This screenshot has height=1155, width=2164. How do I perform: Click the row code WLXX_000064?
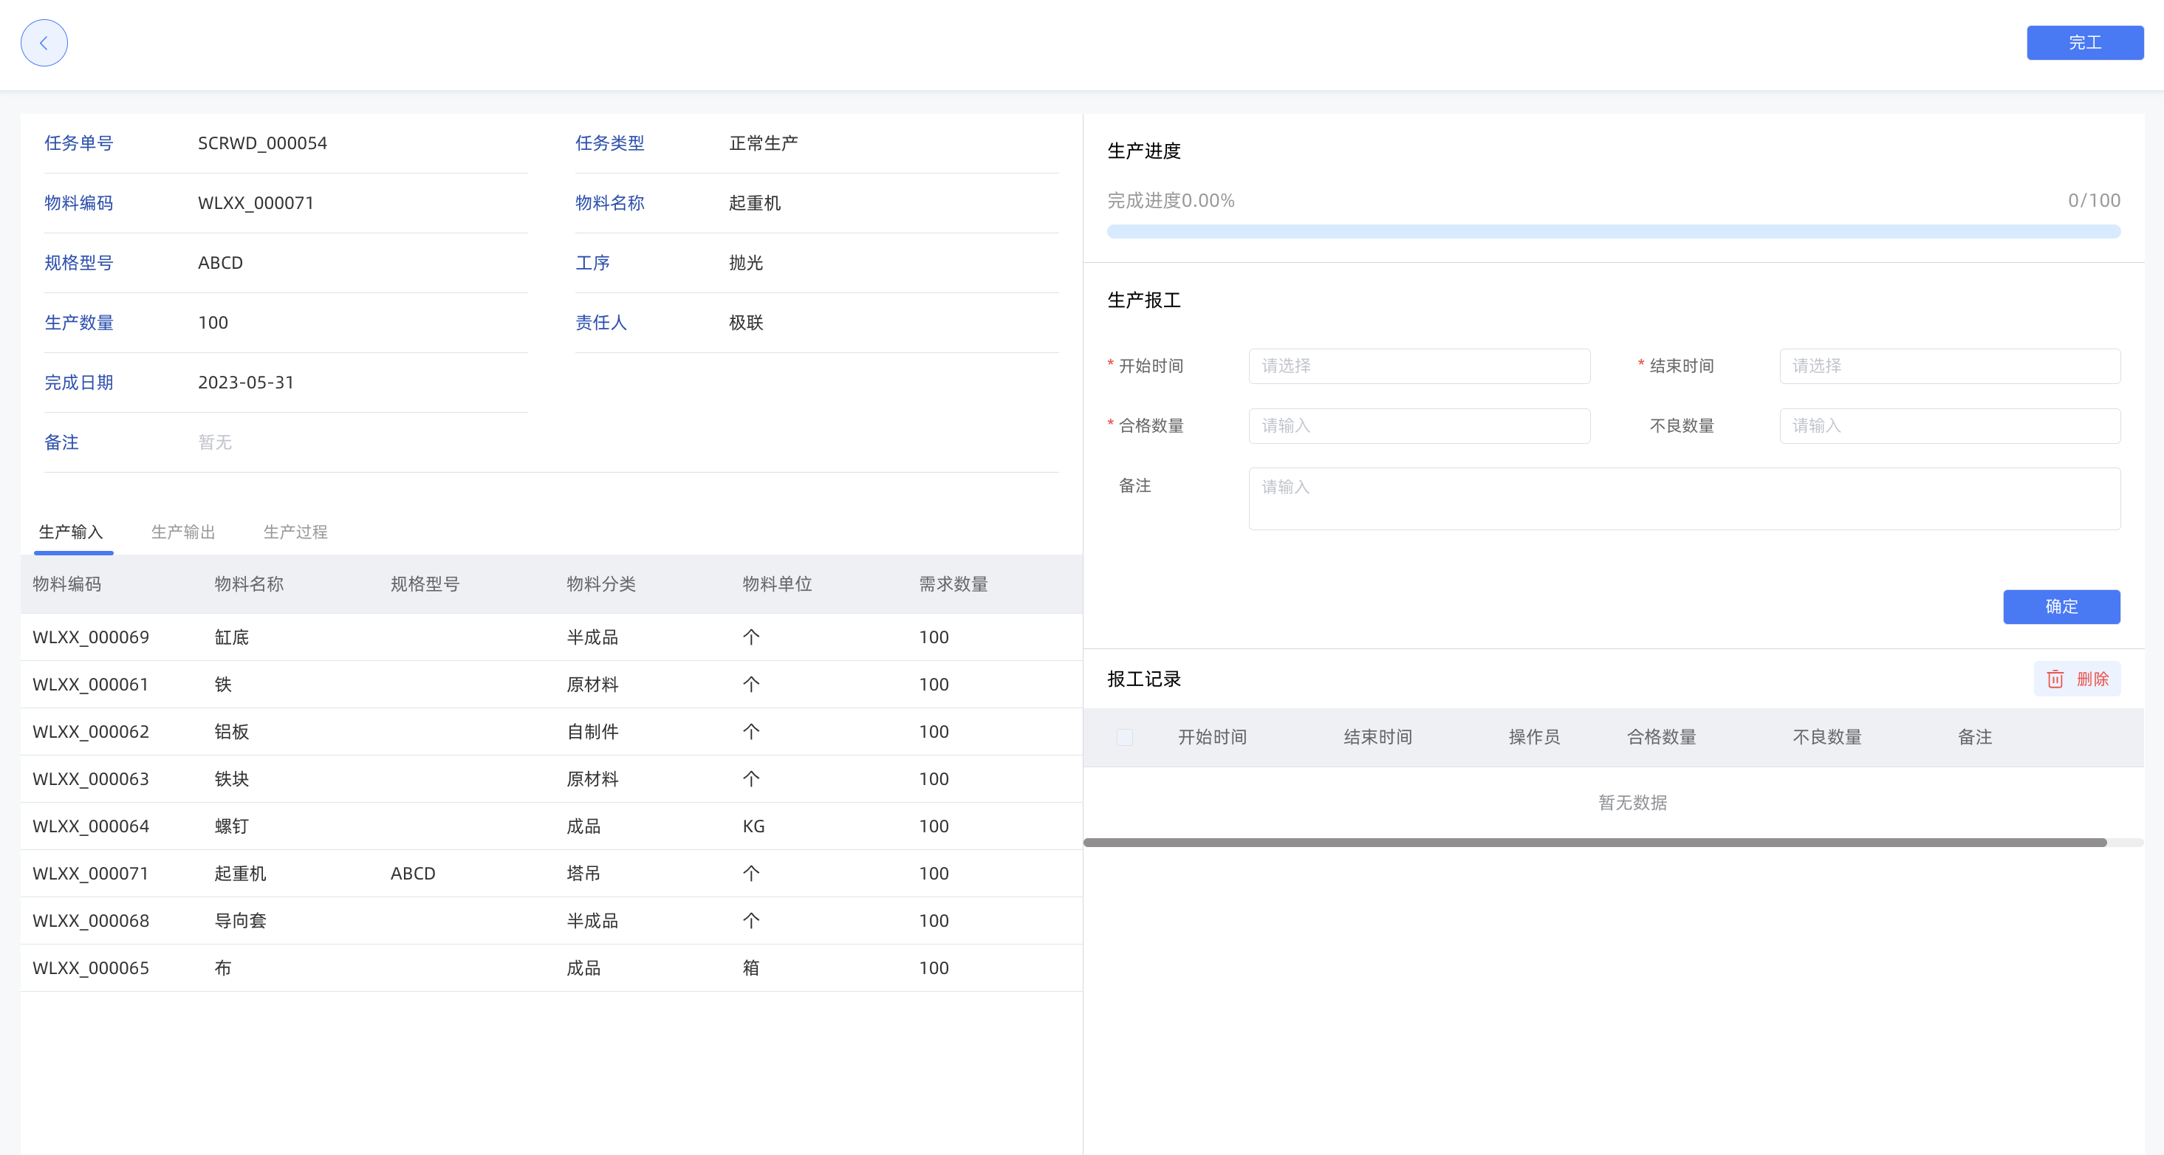coord(91,826)
